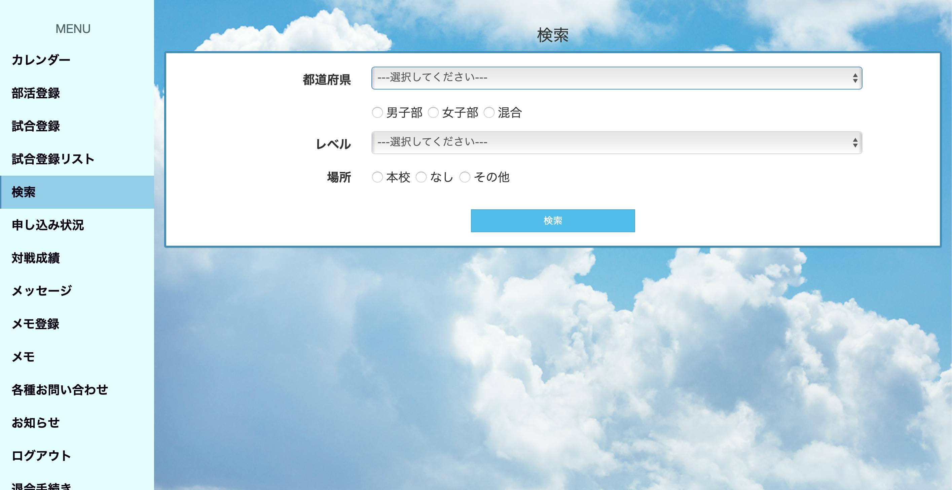952x490 pixels.
Task: Choose 本校 for 場所
Action: point(377,177)
